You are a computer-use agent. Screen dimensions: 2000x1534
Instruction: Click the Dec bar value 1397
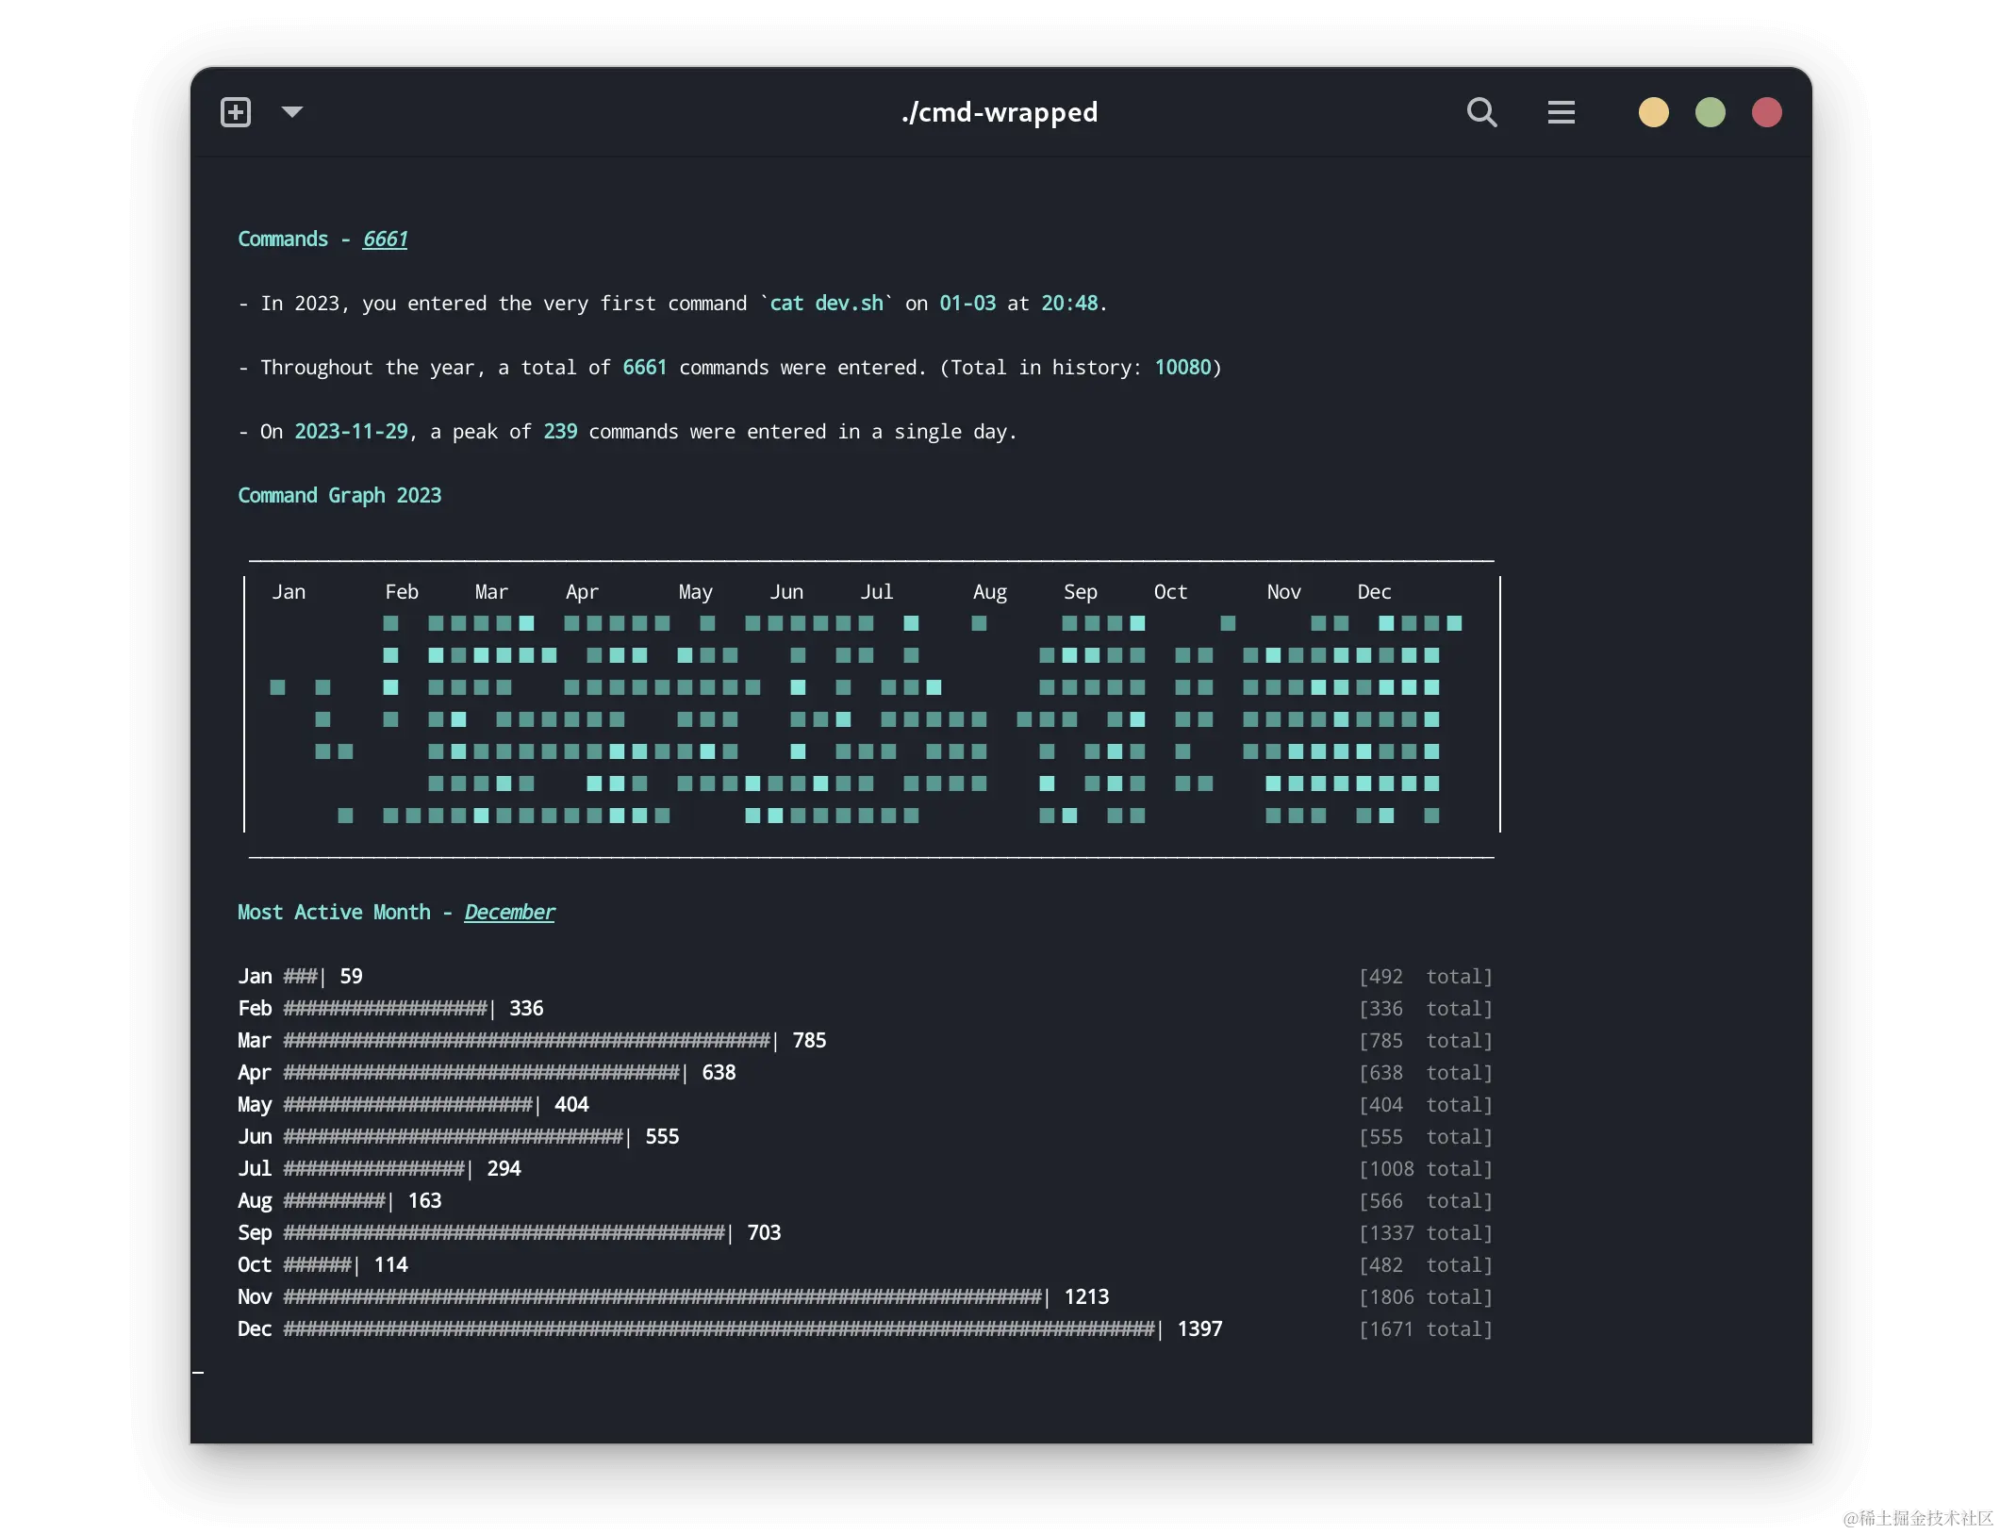(1199, 1329)
